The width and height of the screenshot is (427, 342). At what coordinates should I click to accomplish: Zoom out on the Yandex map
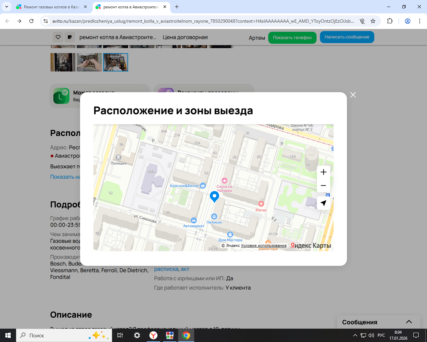323,186
